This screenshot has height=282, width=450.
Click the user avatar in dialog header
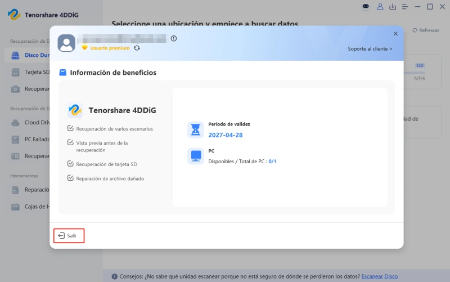(66, 43)
